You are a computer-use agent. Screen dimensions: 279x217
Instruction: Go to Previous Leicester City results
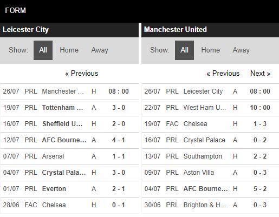tap(82, 74)
